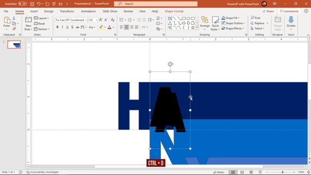Screen dimensions: 311x175
Task: Click Accessibility: Investigate in status bar
Action: [42, 172]
